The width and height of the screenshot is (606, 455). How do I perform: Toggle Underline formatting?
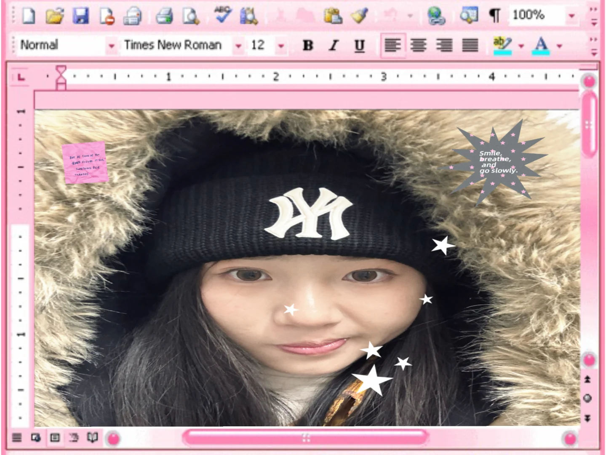point(359,45)
